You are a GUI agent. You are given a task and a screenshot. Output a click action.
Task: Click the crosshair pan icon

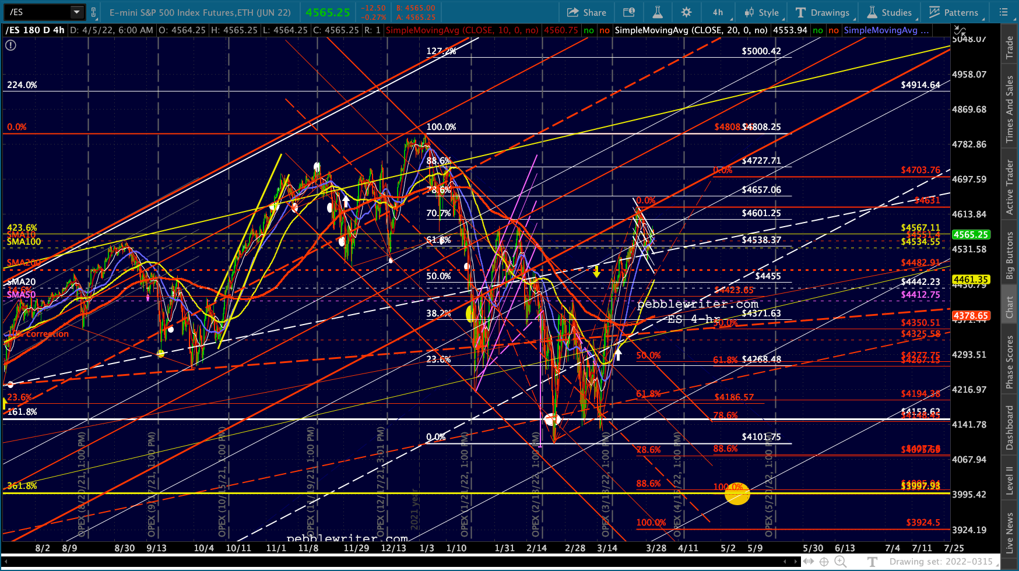tap(824, 562)
